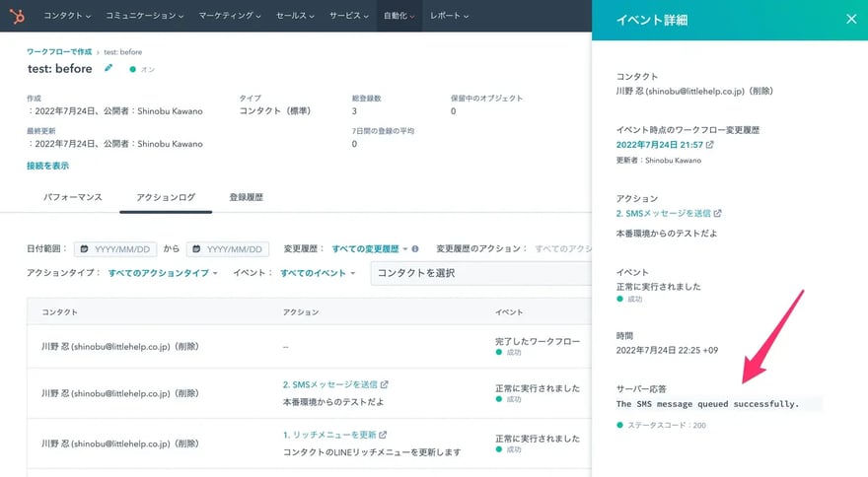This screenshot has width=868, height=477.
Task: Expand the すべての変更履歴 dropdown
Action: click(370, 249)
